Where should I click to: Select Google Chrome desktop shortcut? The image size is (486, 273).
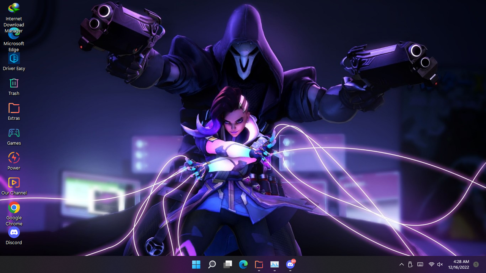(x=14, y=214)
